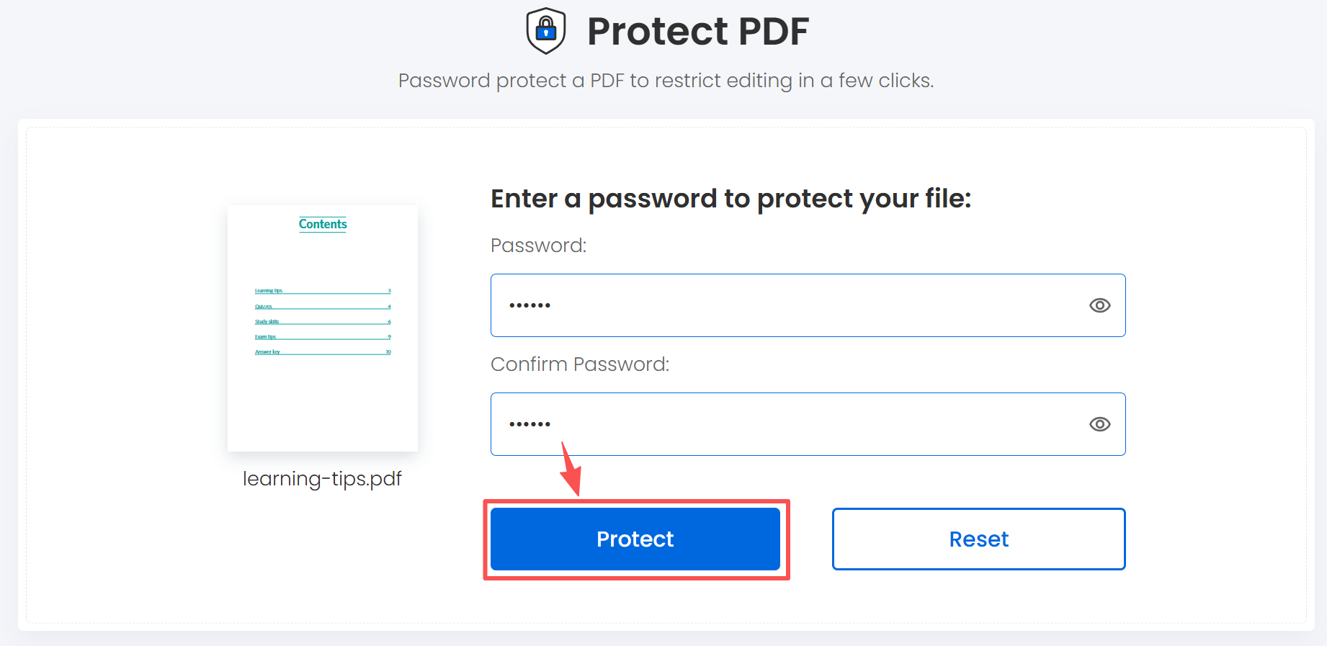Select the Quizzes entry in the preview
1327x646 pixels.
(x=264, y=306)
